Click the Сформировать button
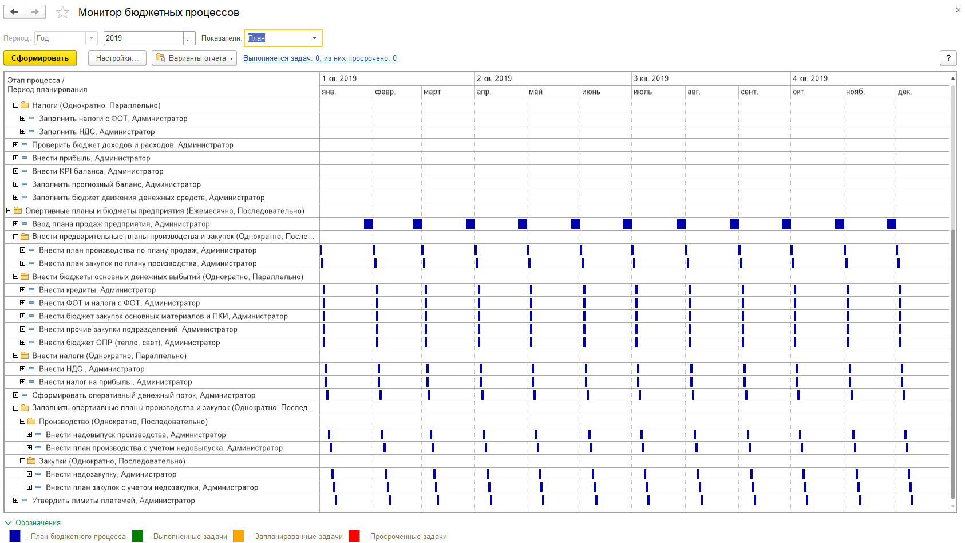 pos(40,58)
